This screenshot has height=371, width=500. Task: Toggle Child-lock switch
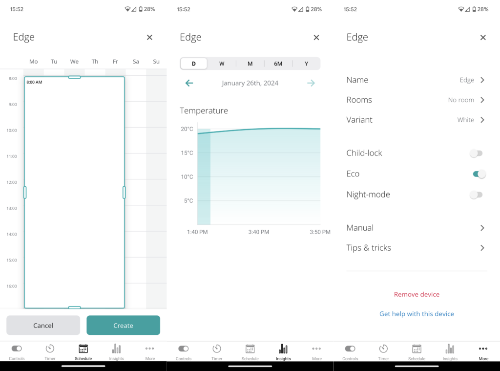coord(476,153)
